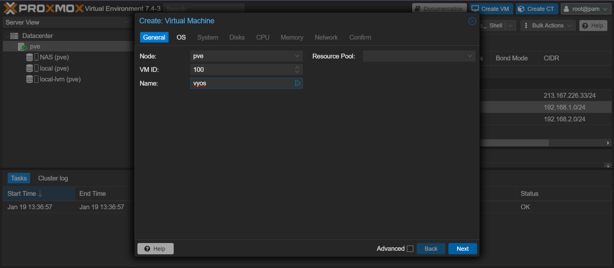Screen dimensions: 614x268
Task: Open the root@pam user menu
Action: tap(586, 9)
